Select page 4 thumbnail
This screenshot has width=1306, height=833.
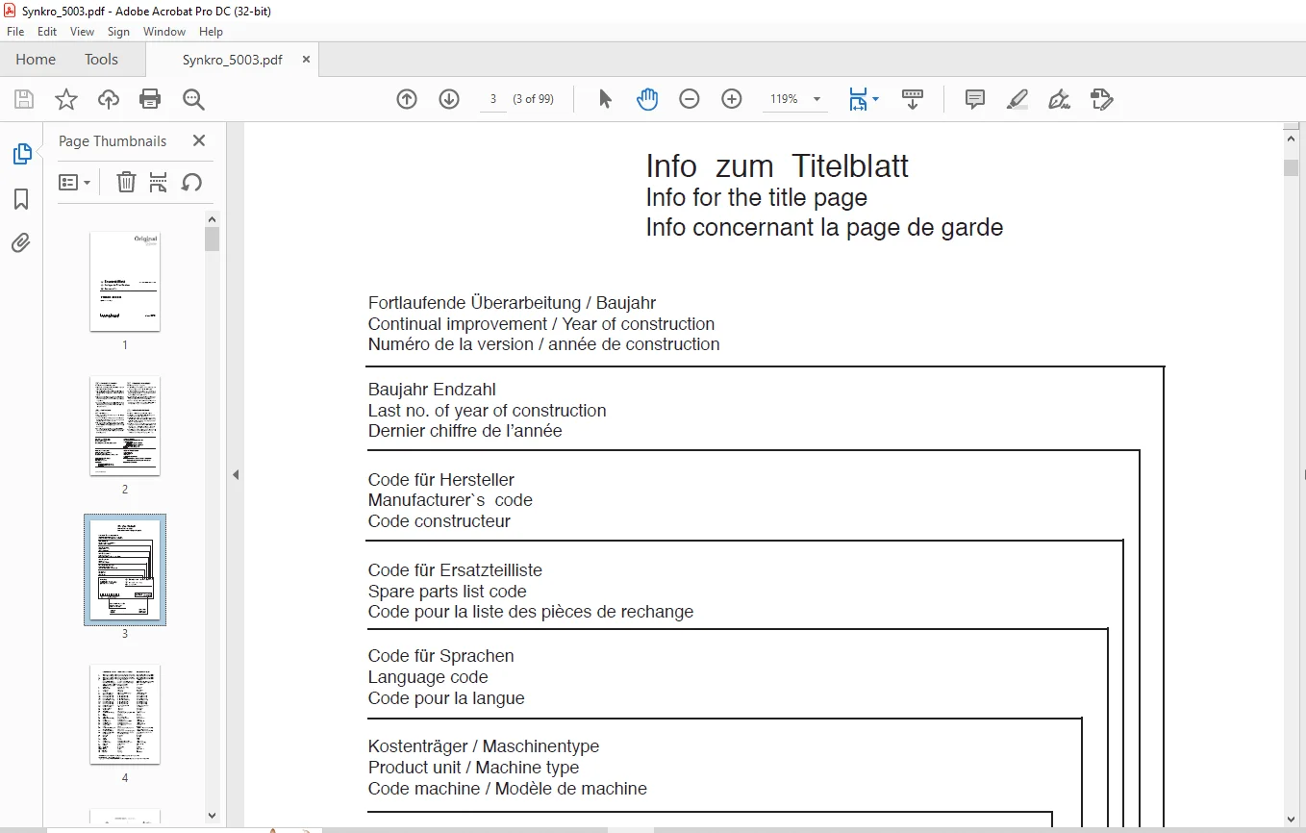pos(125,715)
